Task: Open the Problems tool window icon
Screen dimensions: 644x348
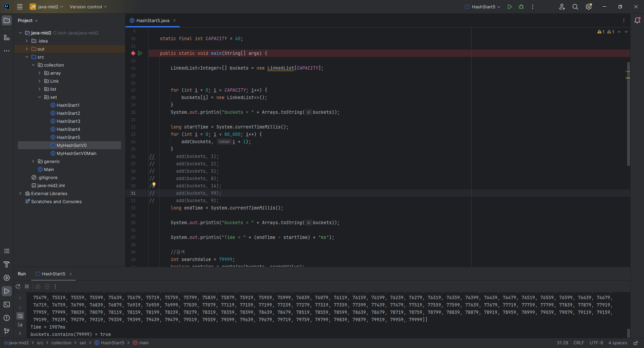Action: (7, 318)
